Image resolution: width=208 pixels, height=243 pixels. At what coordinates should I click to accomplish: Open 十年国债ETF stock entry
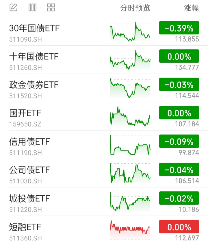[104, 60]
